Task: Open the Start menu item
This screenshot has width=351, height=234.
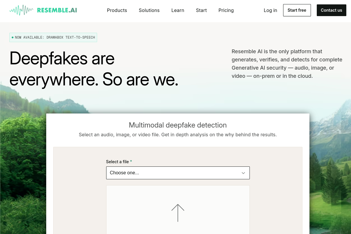Action: pos(201,10)
